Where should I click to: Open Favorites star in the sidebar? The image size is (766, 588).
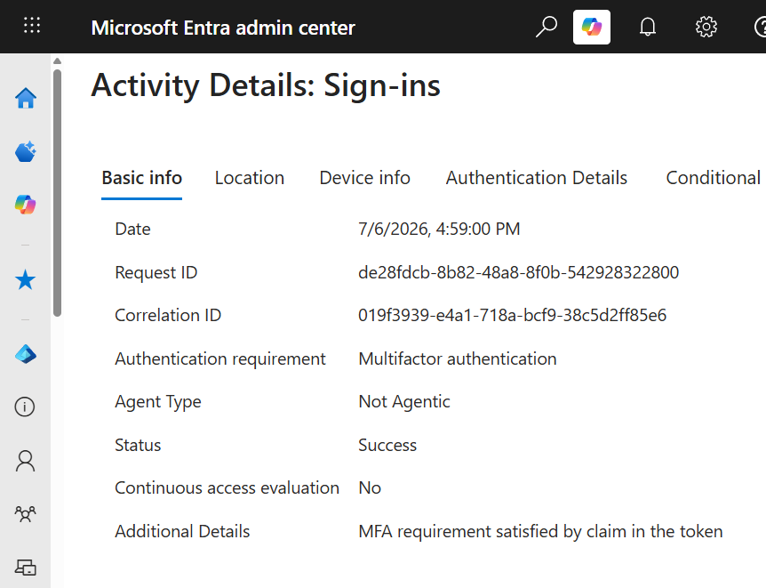(26, 280)
